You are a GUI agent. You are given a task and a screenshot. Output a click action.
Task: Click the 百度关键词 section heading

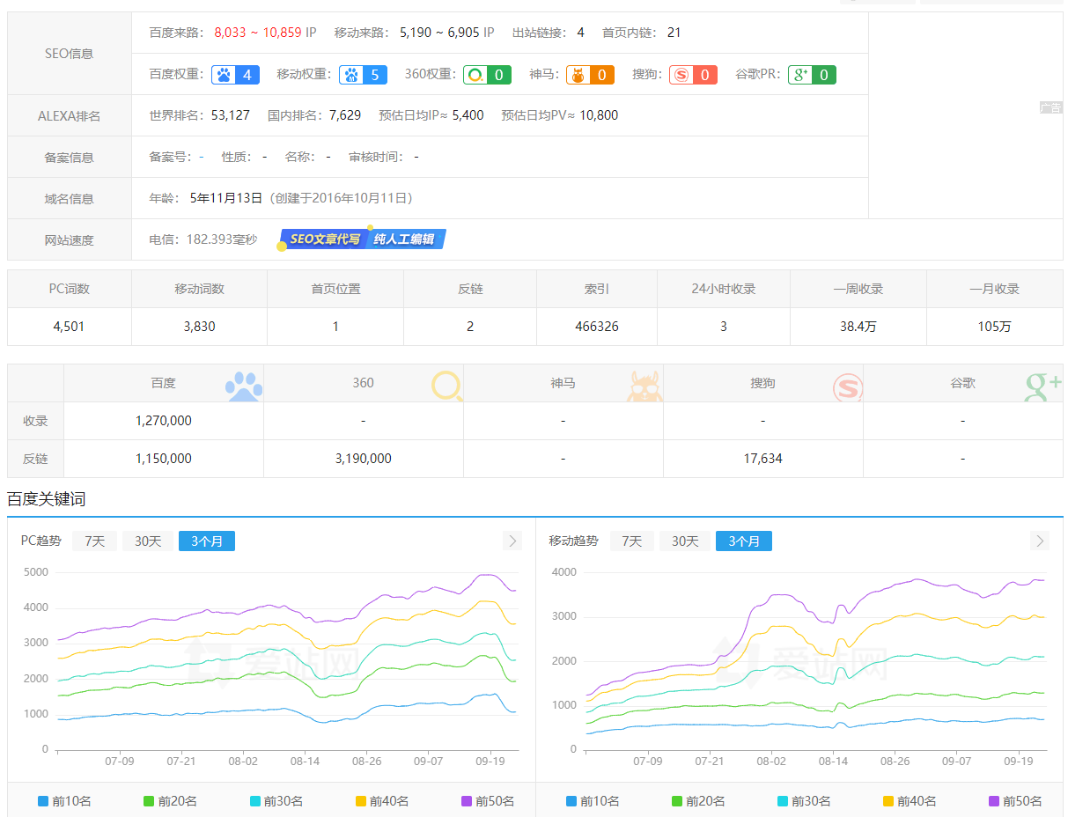(x=47, y=499)
